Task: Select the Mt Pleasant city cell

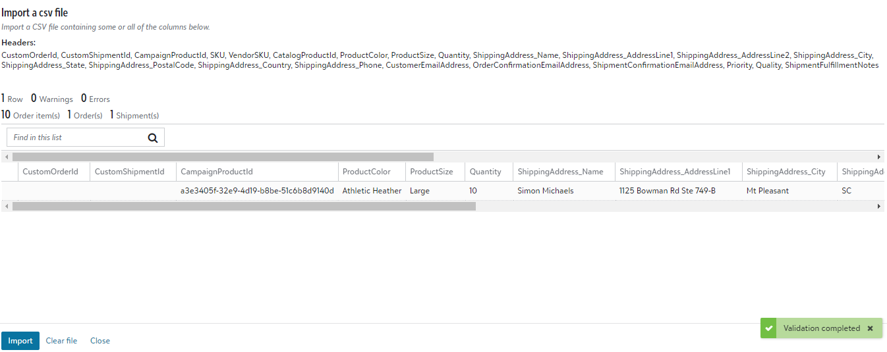Action: tap(790, 191)
